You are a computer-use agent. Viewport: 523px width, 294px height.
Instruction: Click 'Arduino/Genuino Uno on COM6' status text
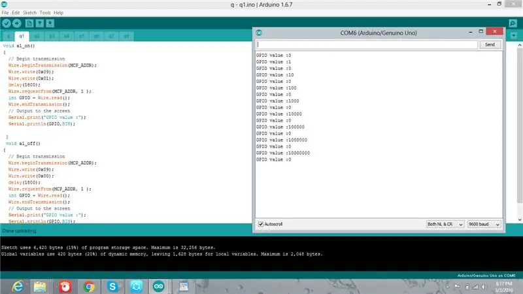click(486, 276)
